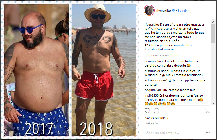Open the #kikorivera hashtag
Viewport: 217px width, 140px height.
coord(166,49)
